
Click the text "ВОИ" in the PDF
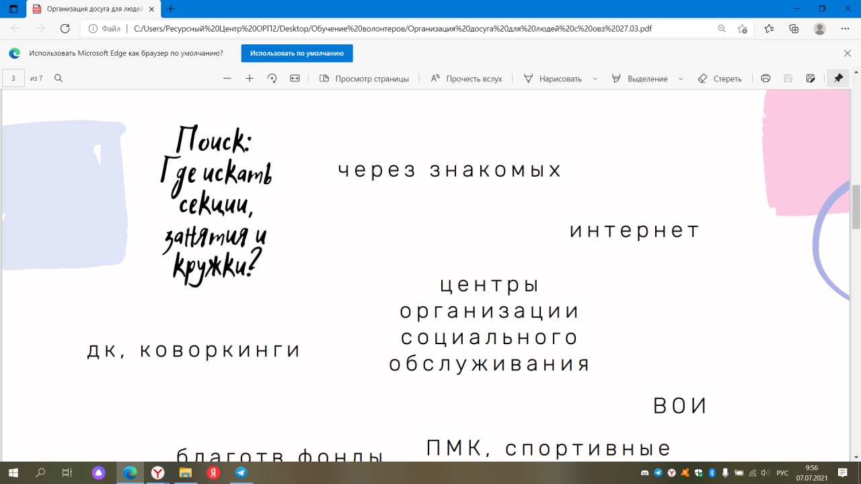point(680,406)
